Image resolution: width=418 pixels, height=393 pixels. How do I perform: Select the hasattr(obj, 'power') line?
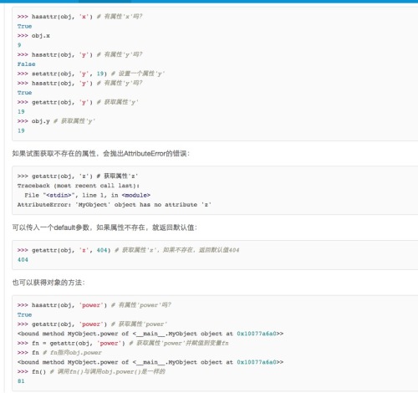point(94,305)
